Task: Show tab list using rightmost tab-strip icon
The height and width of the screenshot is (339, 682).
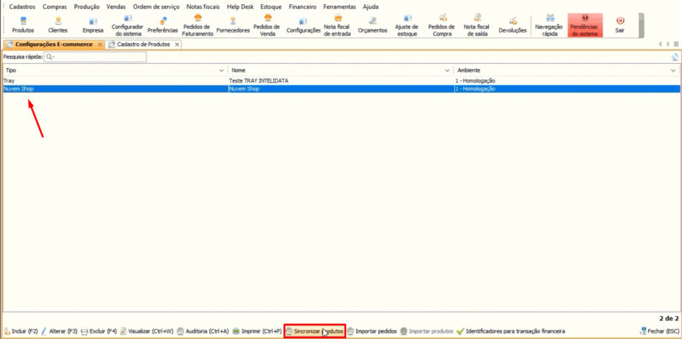Action: [x=676, y=44]
